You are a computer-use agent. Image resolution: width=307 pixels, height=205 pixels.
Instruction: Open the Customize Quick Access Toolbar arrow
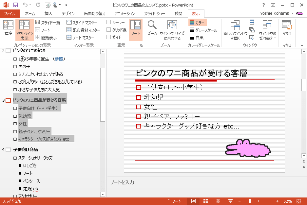(67, 5)
